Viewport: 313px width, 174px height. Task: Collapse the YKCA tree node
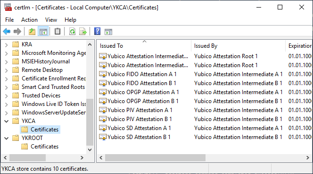pos(7,121)
